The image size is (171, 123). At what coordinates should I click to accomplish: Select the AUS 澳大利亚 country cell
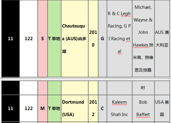(162, 38)
